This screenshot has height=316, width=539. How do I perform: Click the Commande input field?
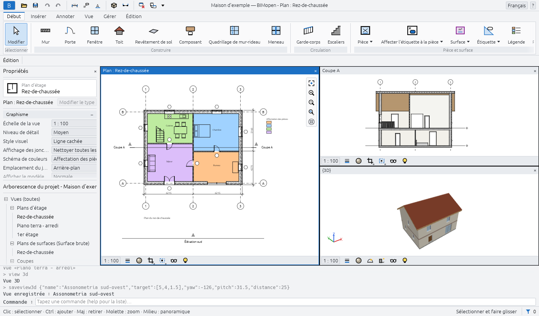285,302
